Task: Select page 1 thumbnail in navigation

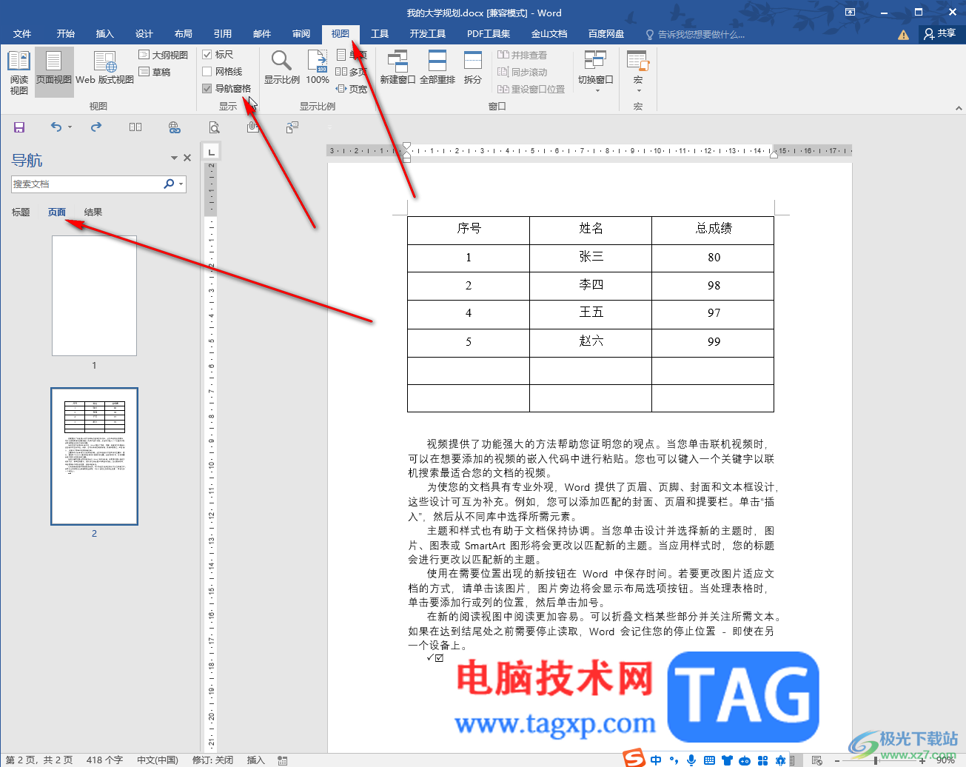Action: coord(94,296)
